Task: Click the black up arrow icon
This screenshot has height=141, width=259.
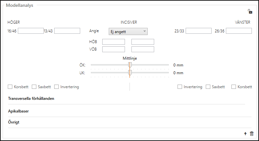Action: (x=246, y=134)
